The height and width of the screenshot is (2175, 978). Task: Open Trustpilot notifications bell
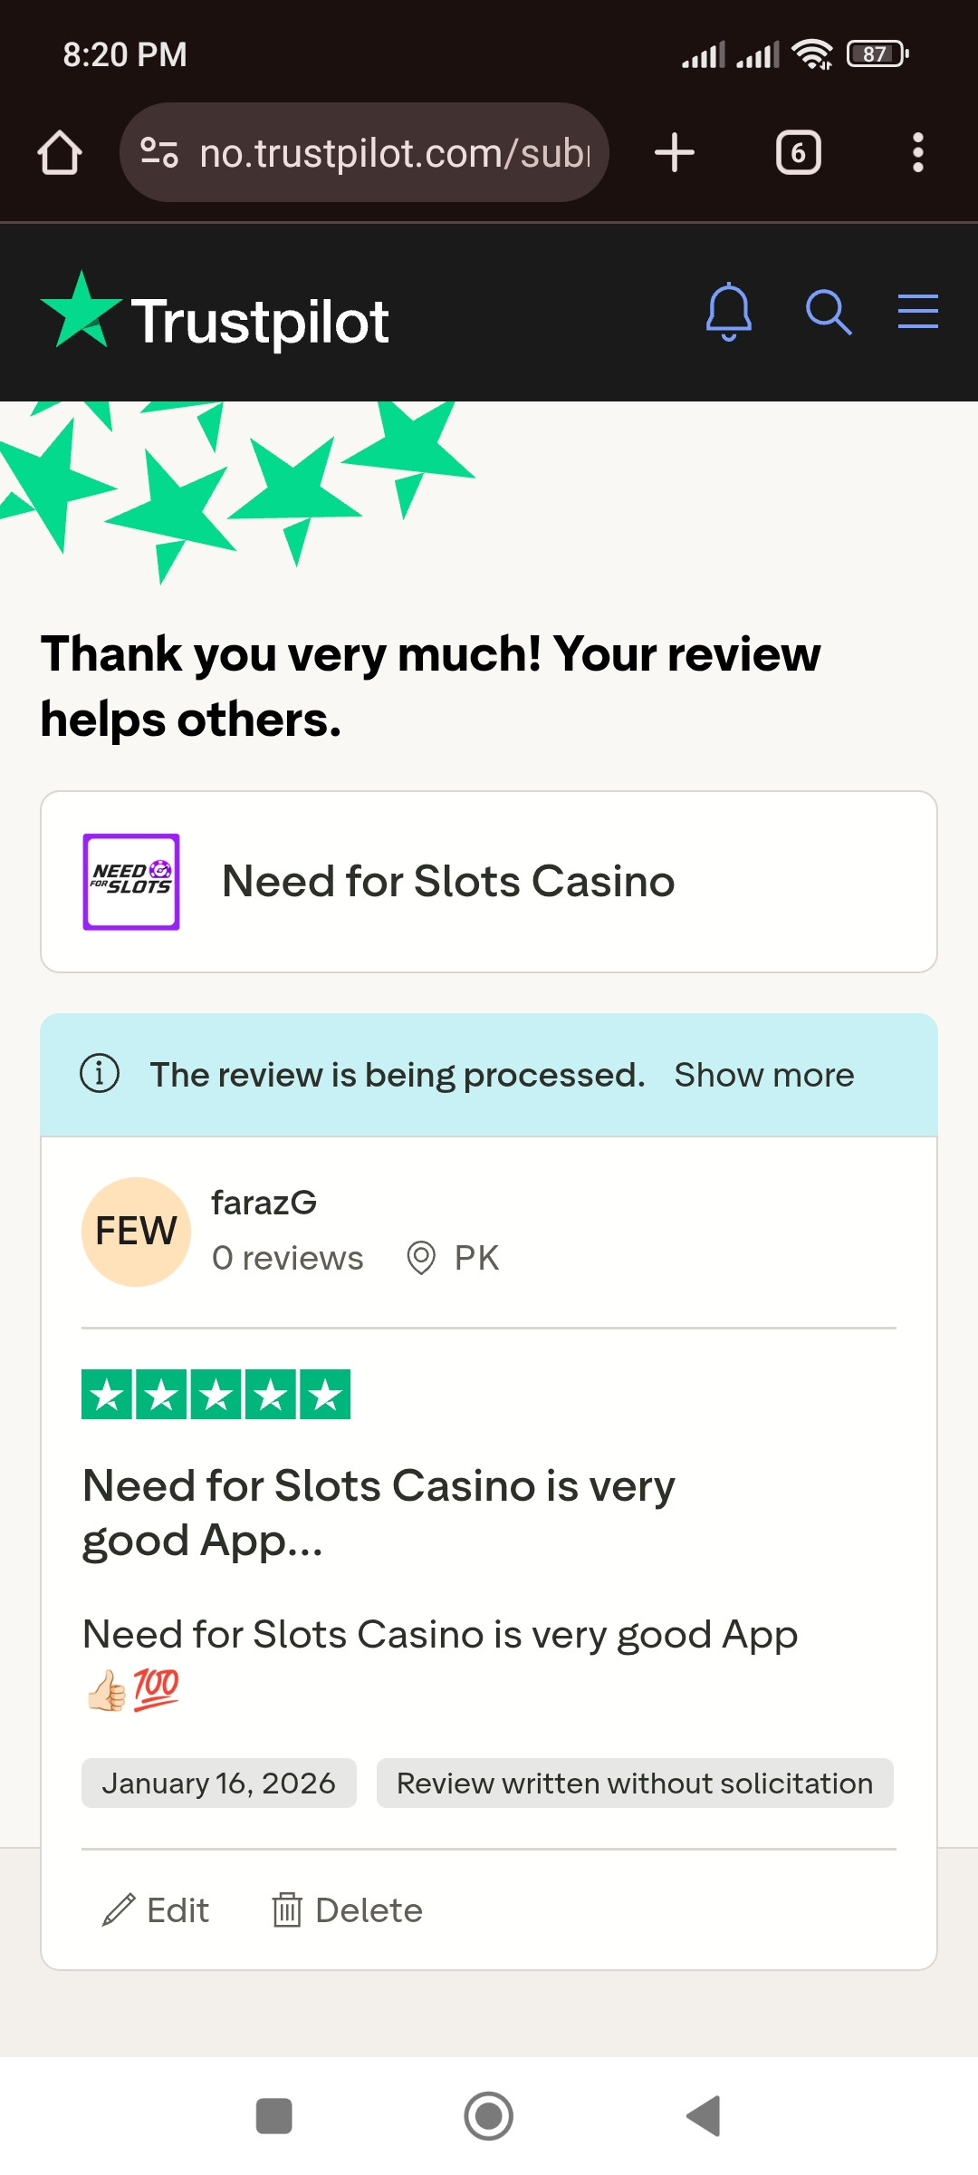(729, 312)
